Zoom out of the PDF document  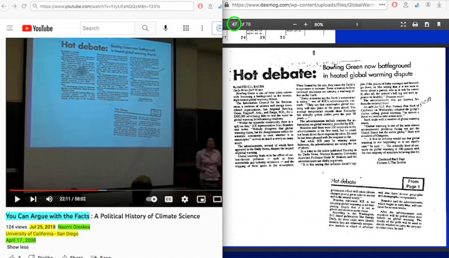(x=295, y=25)
